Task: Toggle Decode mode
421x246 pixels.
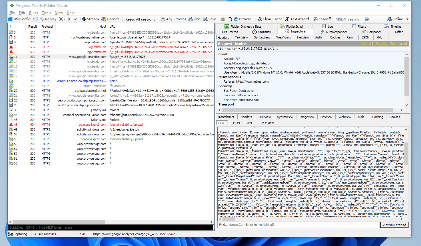Action: [111, 19]
